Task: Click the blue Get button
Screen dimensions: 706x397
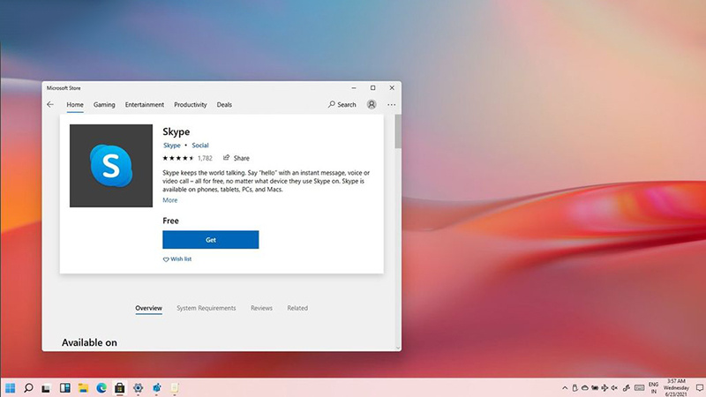Action: click(211, 240)
